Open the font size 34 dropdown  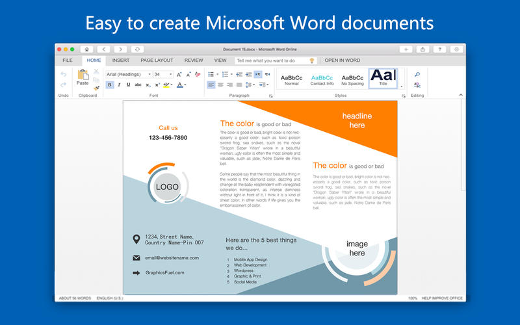tap(163, 74)
